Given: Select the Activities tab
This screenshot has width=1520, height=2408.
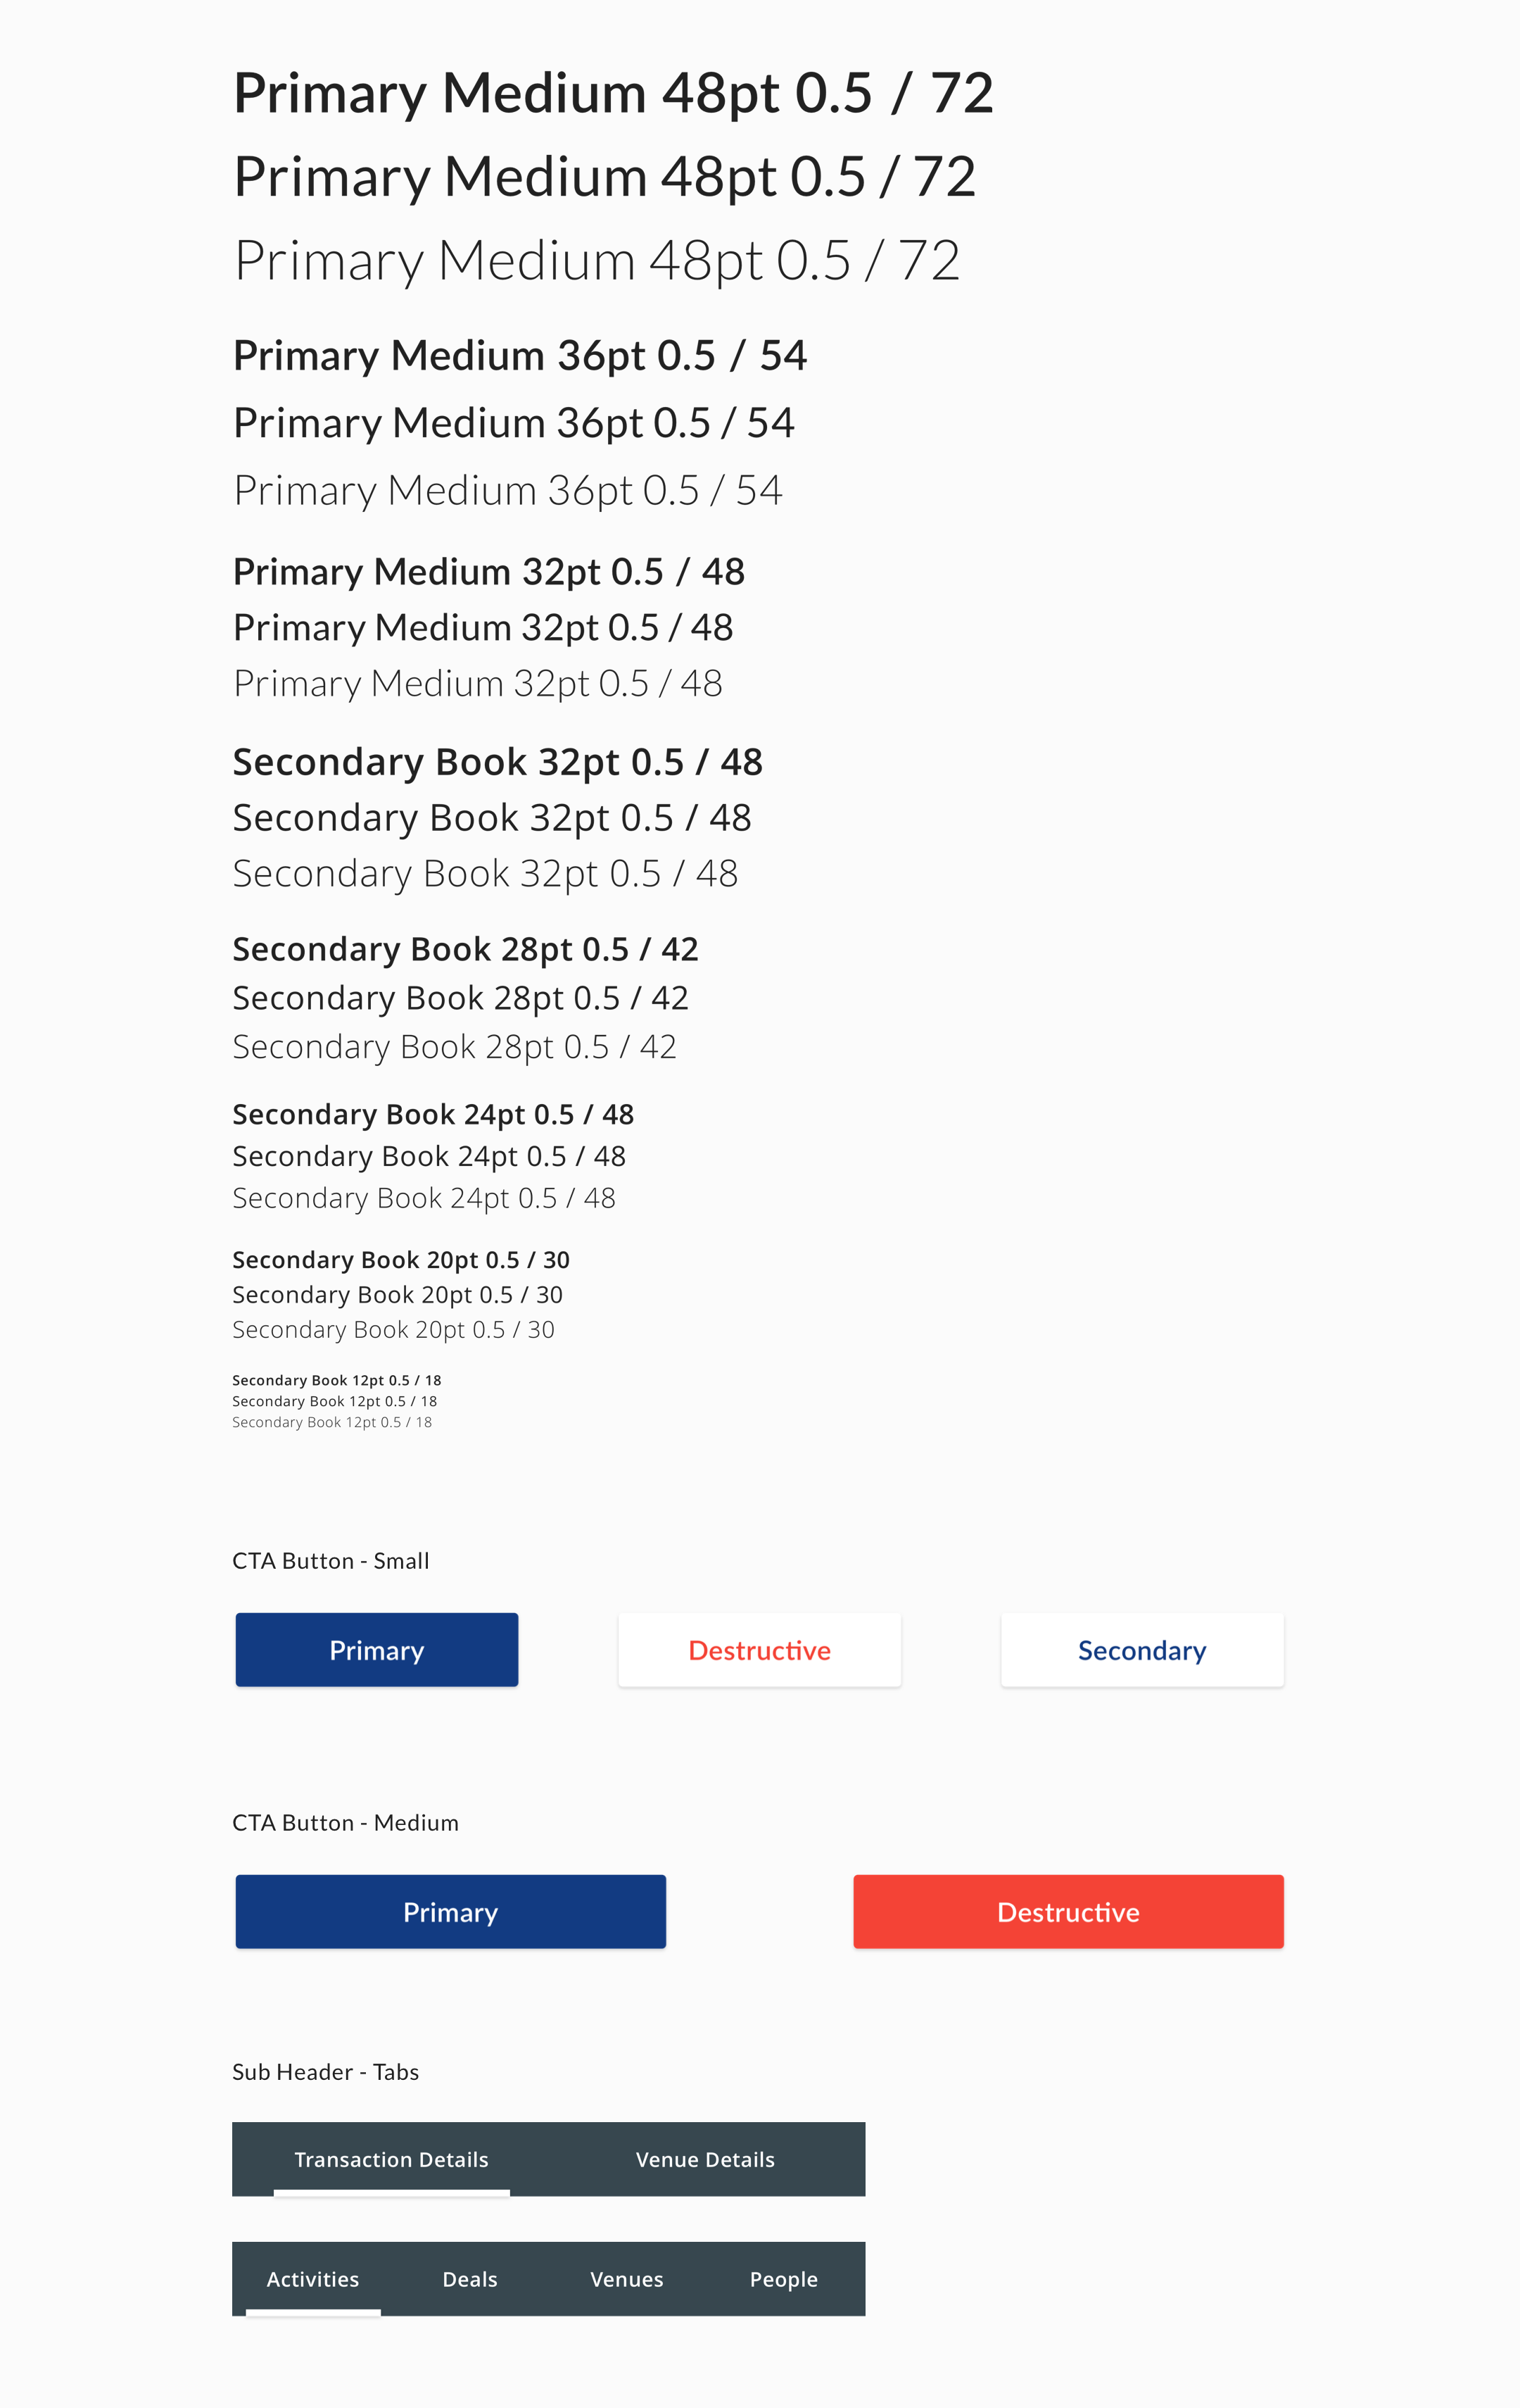Looking at the screenshot, I should [312, 2279].
